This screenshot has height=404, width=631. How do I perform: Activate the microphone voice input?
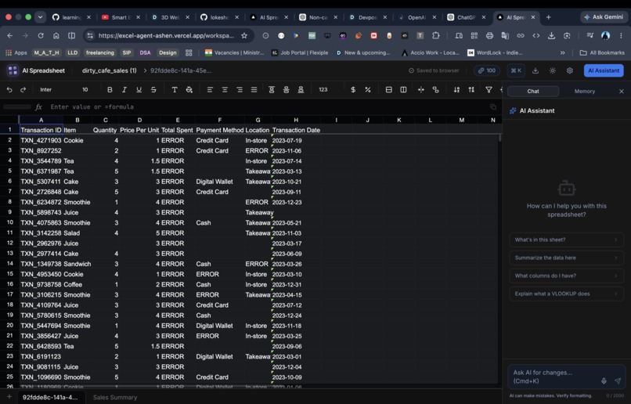pos(604,381)
